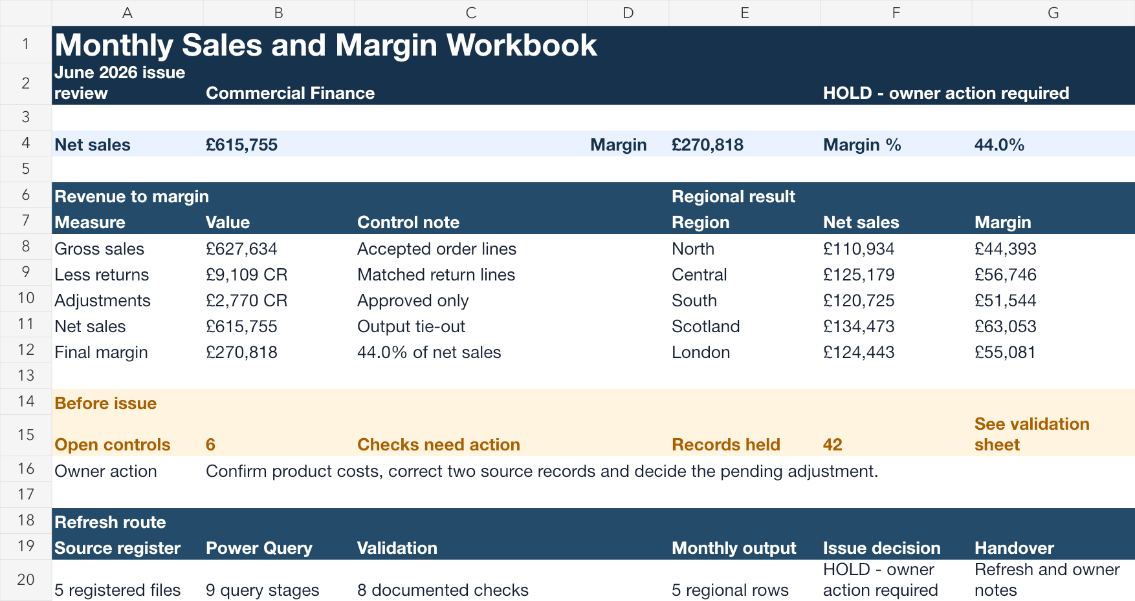Click the 'Regional result' section heading
The width and height of the screenshot is (1135, 601).
pos(734,196)
